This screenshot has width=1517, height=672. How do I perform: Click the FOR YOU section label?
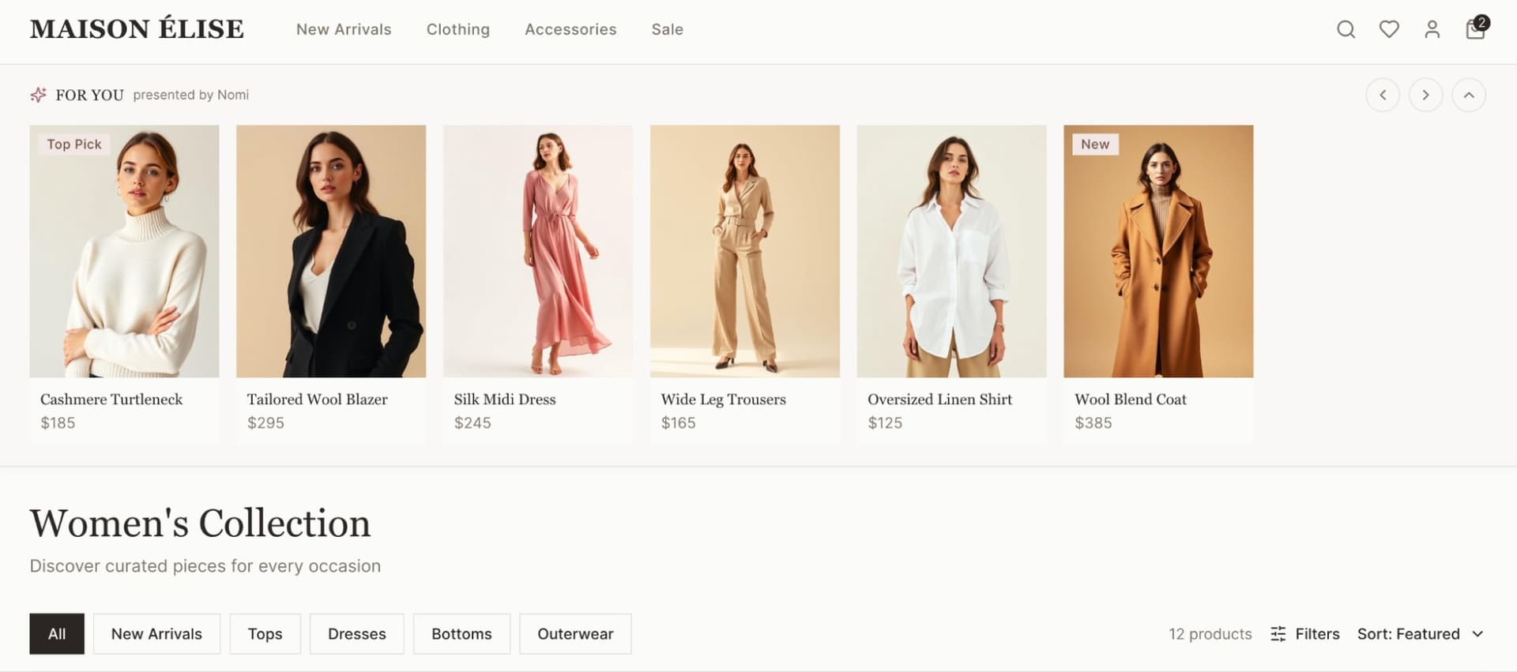point(89,95)
